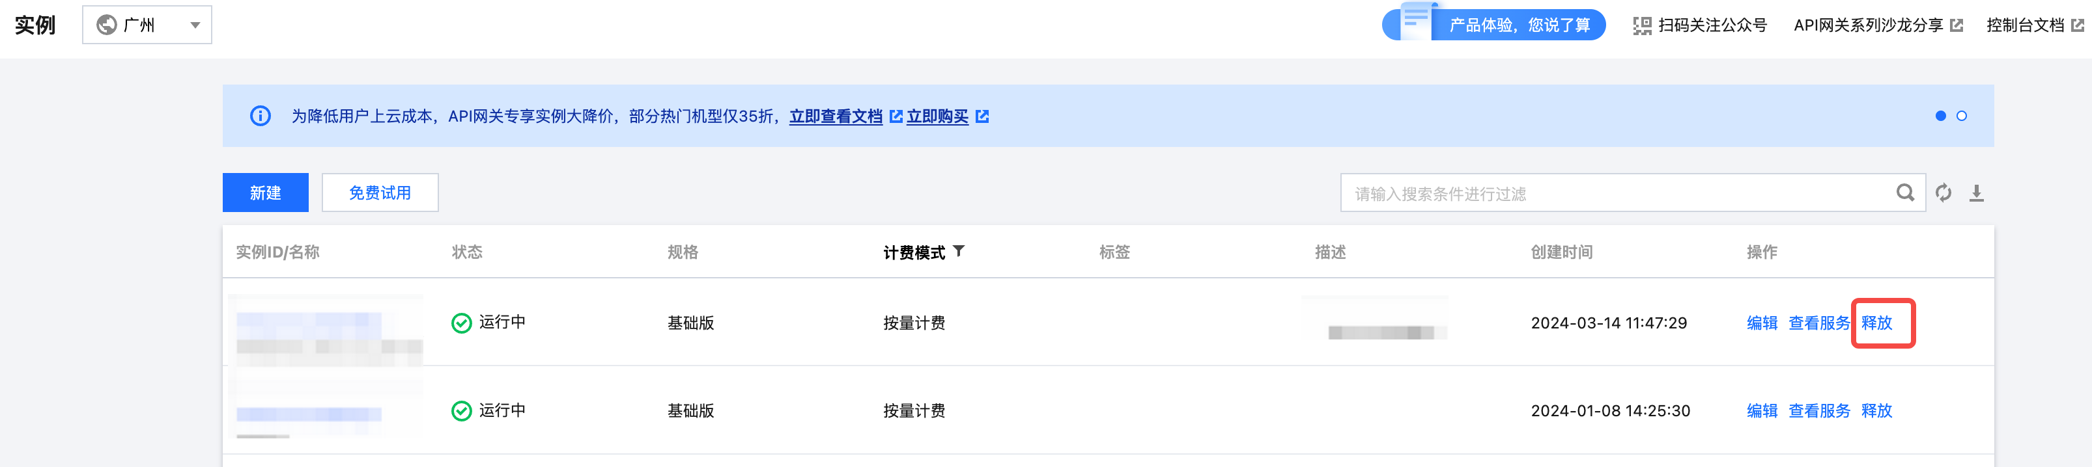Click the 立即查看文档 link

point(836,117)
